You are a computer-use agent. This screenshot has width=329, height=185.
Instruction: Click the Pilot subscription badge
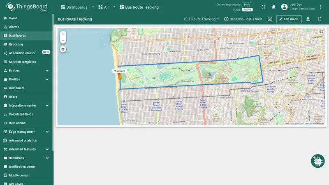click(247, 5)
